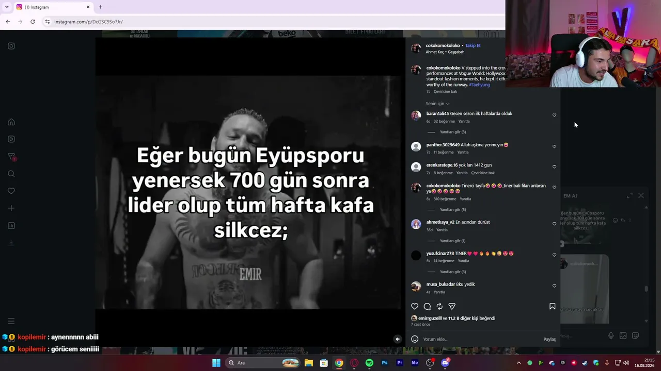
Task: Open notifications heart in sidebar
Action: [x=11, y=191]
